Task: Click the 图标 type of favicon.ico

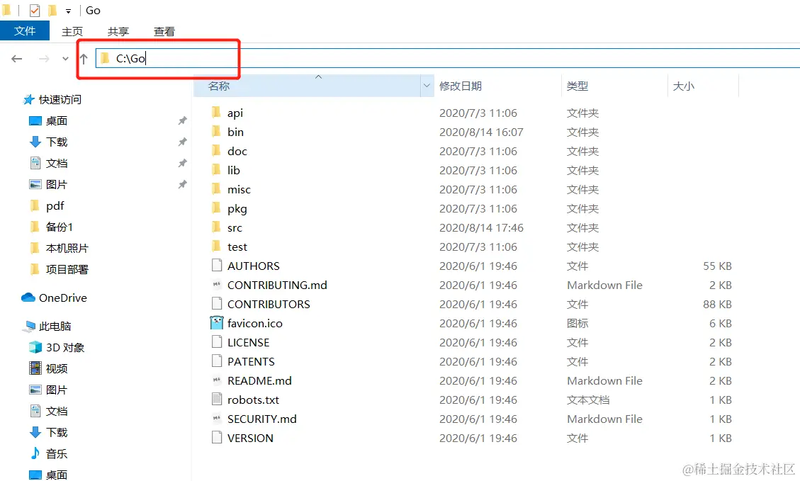Action: tap(577, 324)
